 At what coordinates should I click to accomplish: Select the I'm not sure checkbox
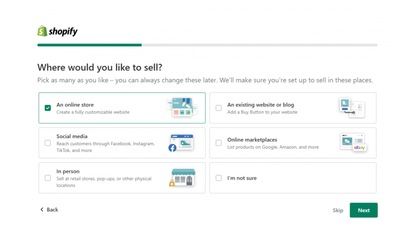coord(219,178)
